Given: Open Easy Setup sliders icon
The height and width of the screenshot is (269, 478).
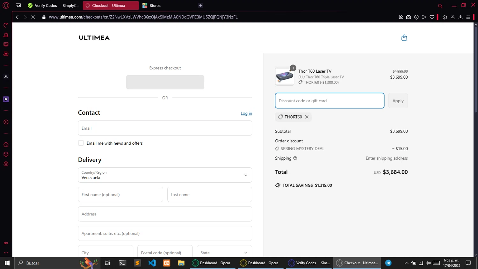Looking at the screenshot, I should (468, 17).
